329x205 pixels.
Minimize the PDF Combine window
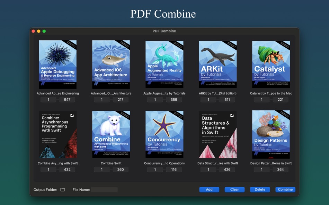point(38,31)
